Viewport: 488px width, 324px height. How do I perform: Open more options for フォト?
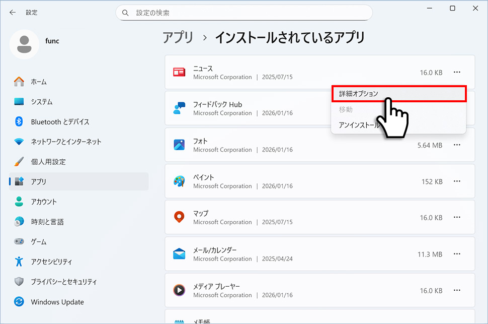click(457, 145)
